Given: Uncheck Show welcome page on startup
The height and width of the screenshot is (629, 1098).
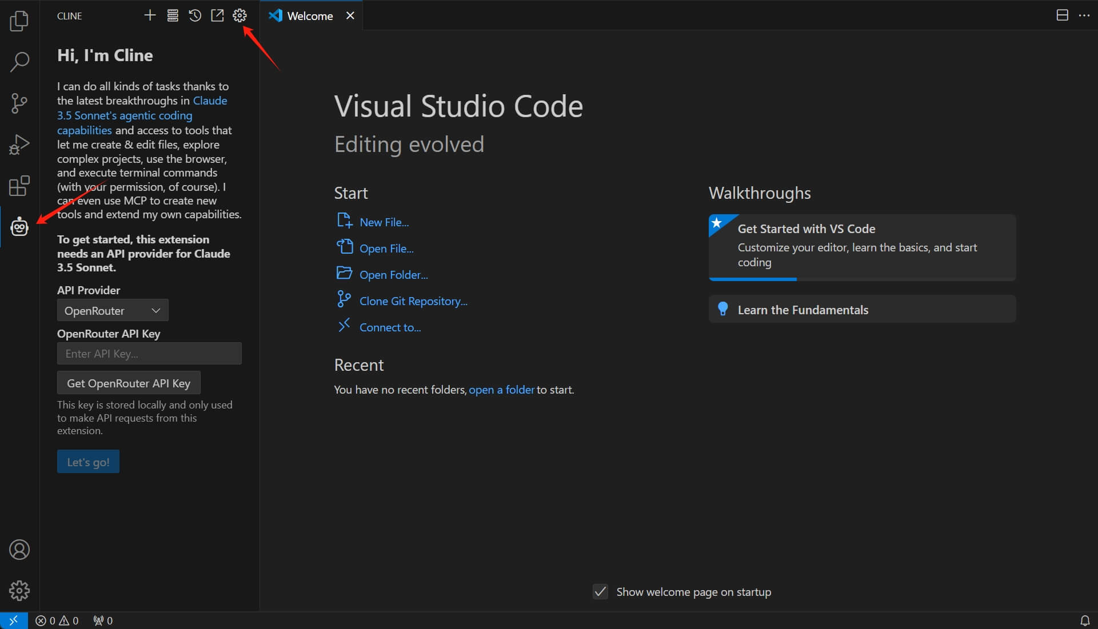Looking at the screenshot, I should [600, 592].
